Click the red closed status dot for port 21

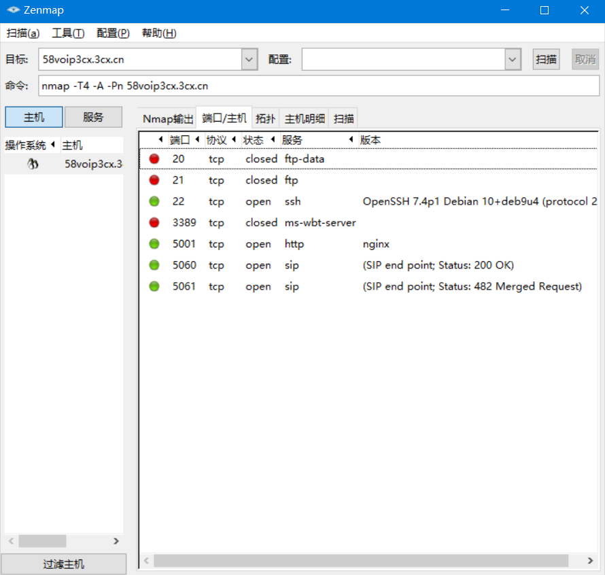[x=154, y=180]
